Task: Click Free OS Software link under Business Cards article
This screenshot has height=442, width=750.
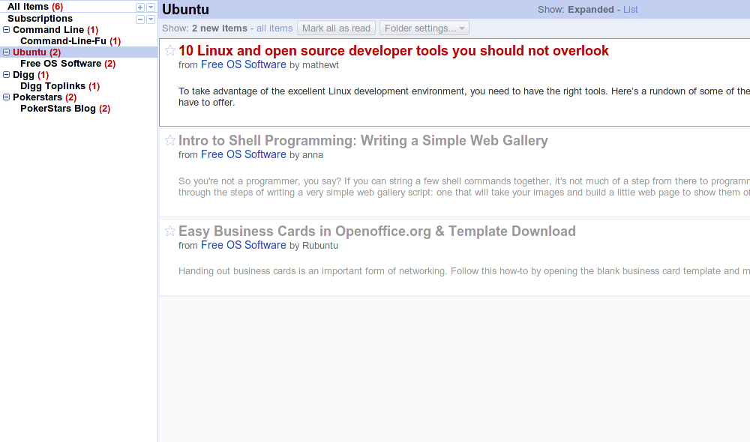Action: [244, 245]
